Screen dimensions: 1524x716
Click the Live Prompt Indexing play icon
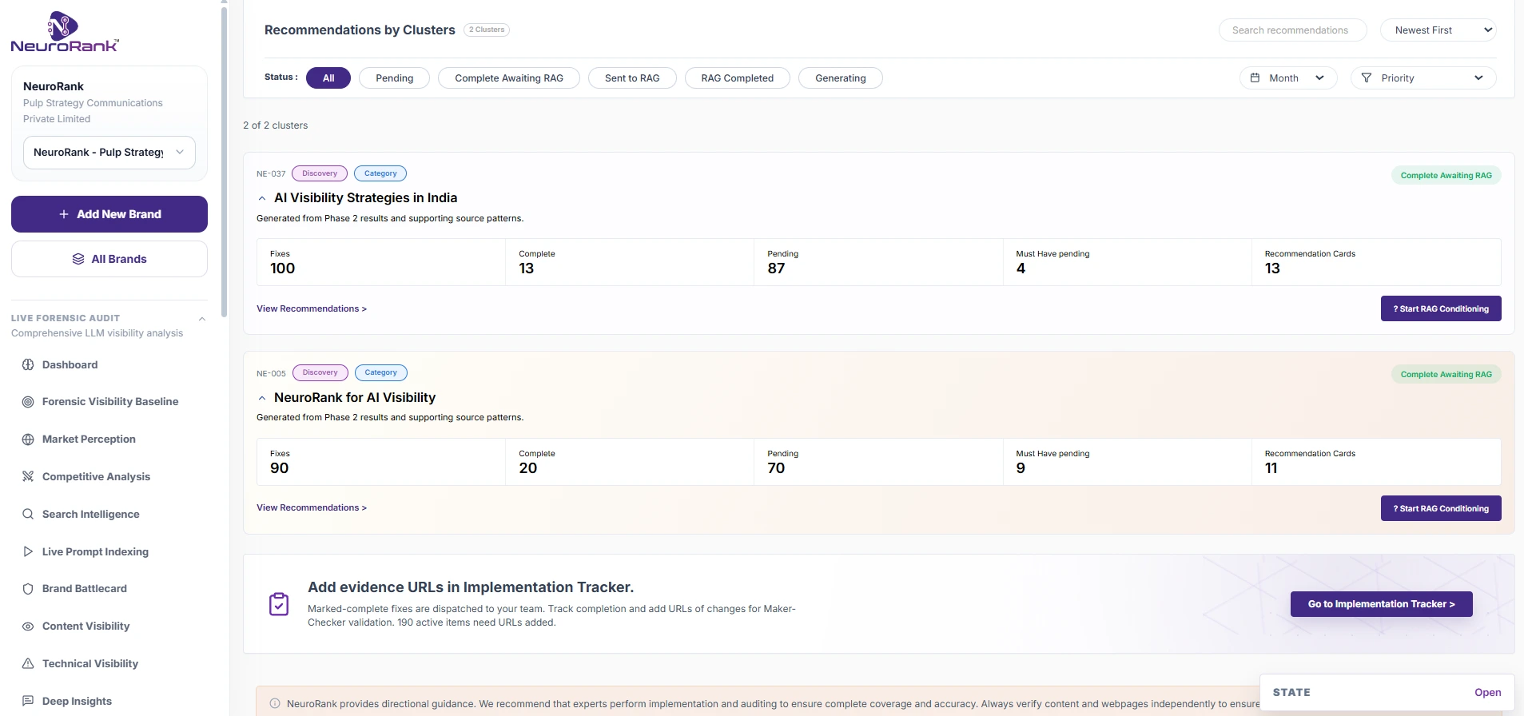tap(28, 551)
